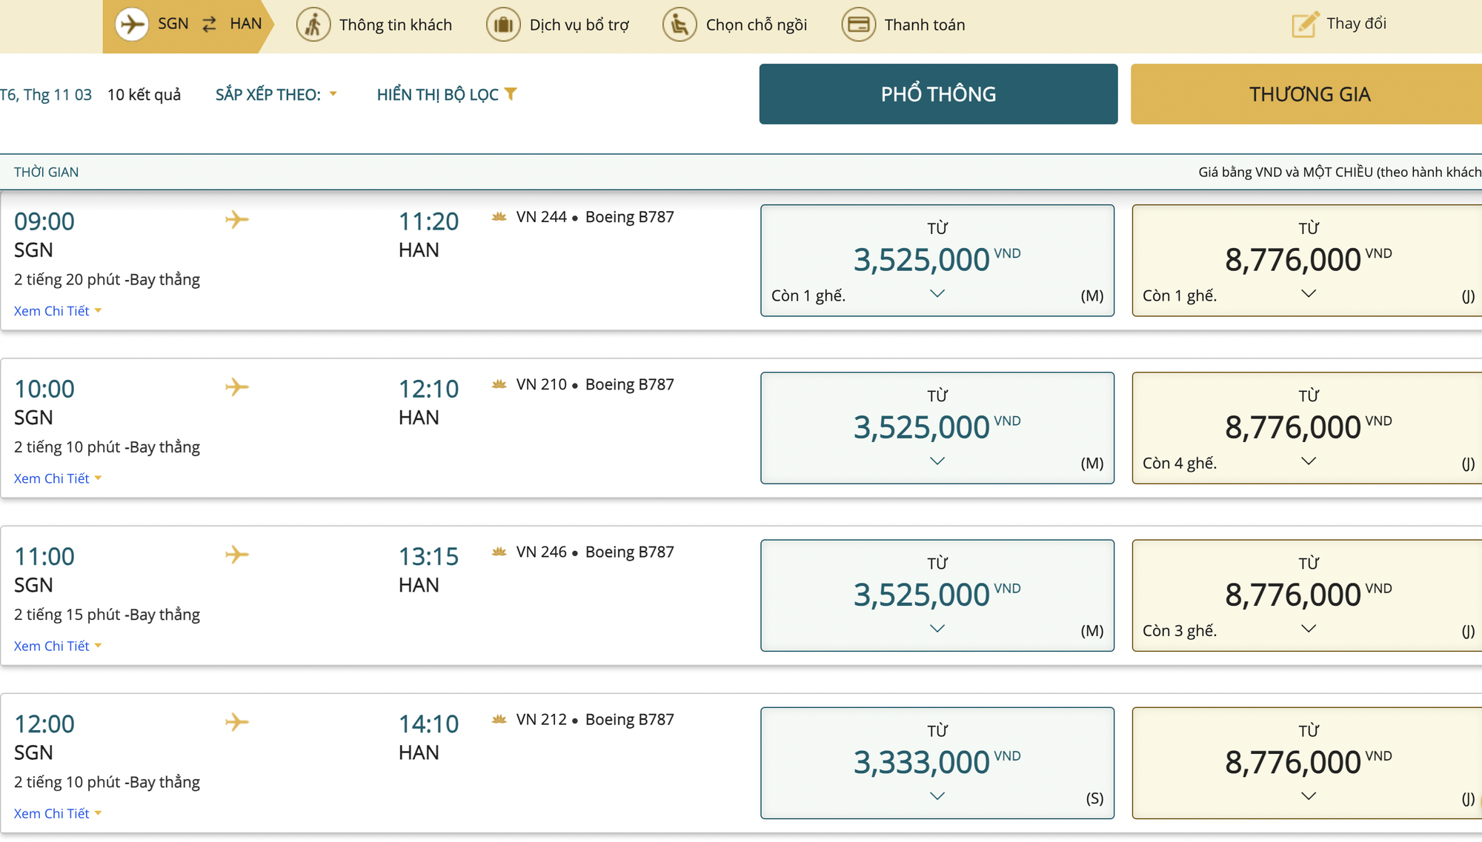
Task: Open the Thông tin khách step
Action: coord(374,24)
